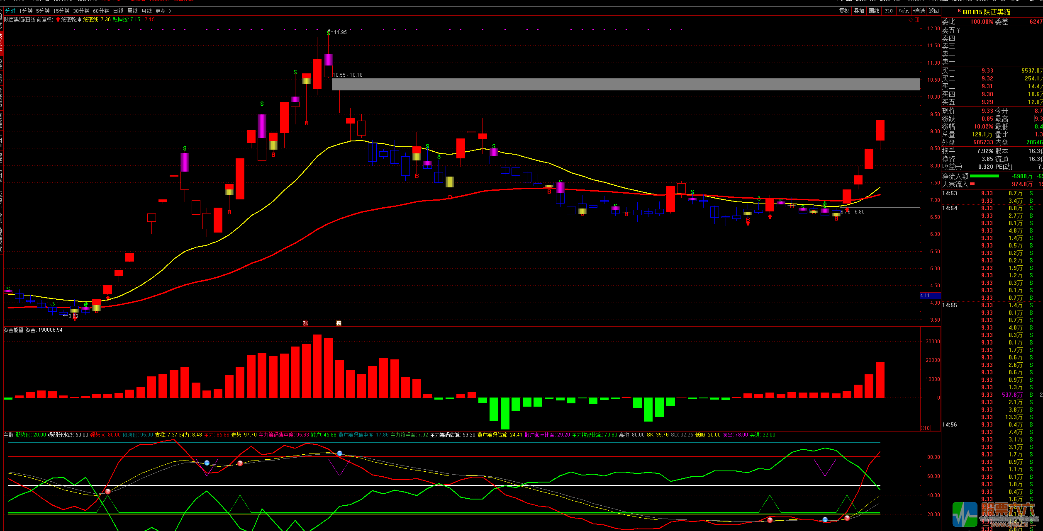Image resolution: width=1043 pixels, height=531 pixels.
Task: Open the 画线 drawing tools
Action: coord(874,11)
